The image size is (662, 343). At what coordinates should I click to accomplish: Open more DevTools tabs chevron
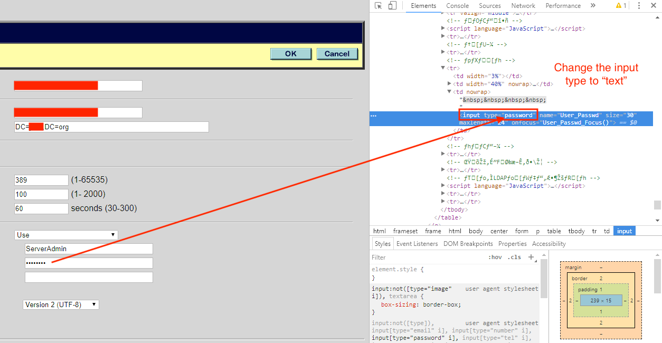coord(593,6)
